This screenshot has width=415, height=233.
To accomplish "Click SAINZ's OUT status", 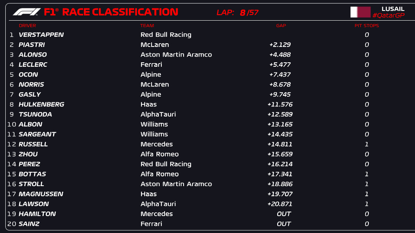I will [x=284, y=224].
